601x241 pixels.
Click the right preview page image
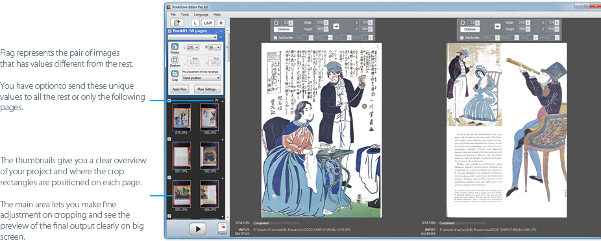click(507, 130)
